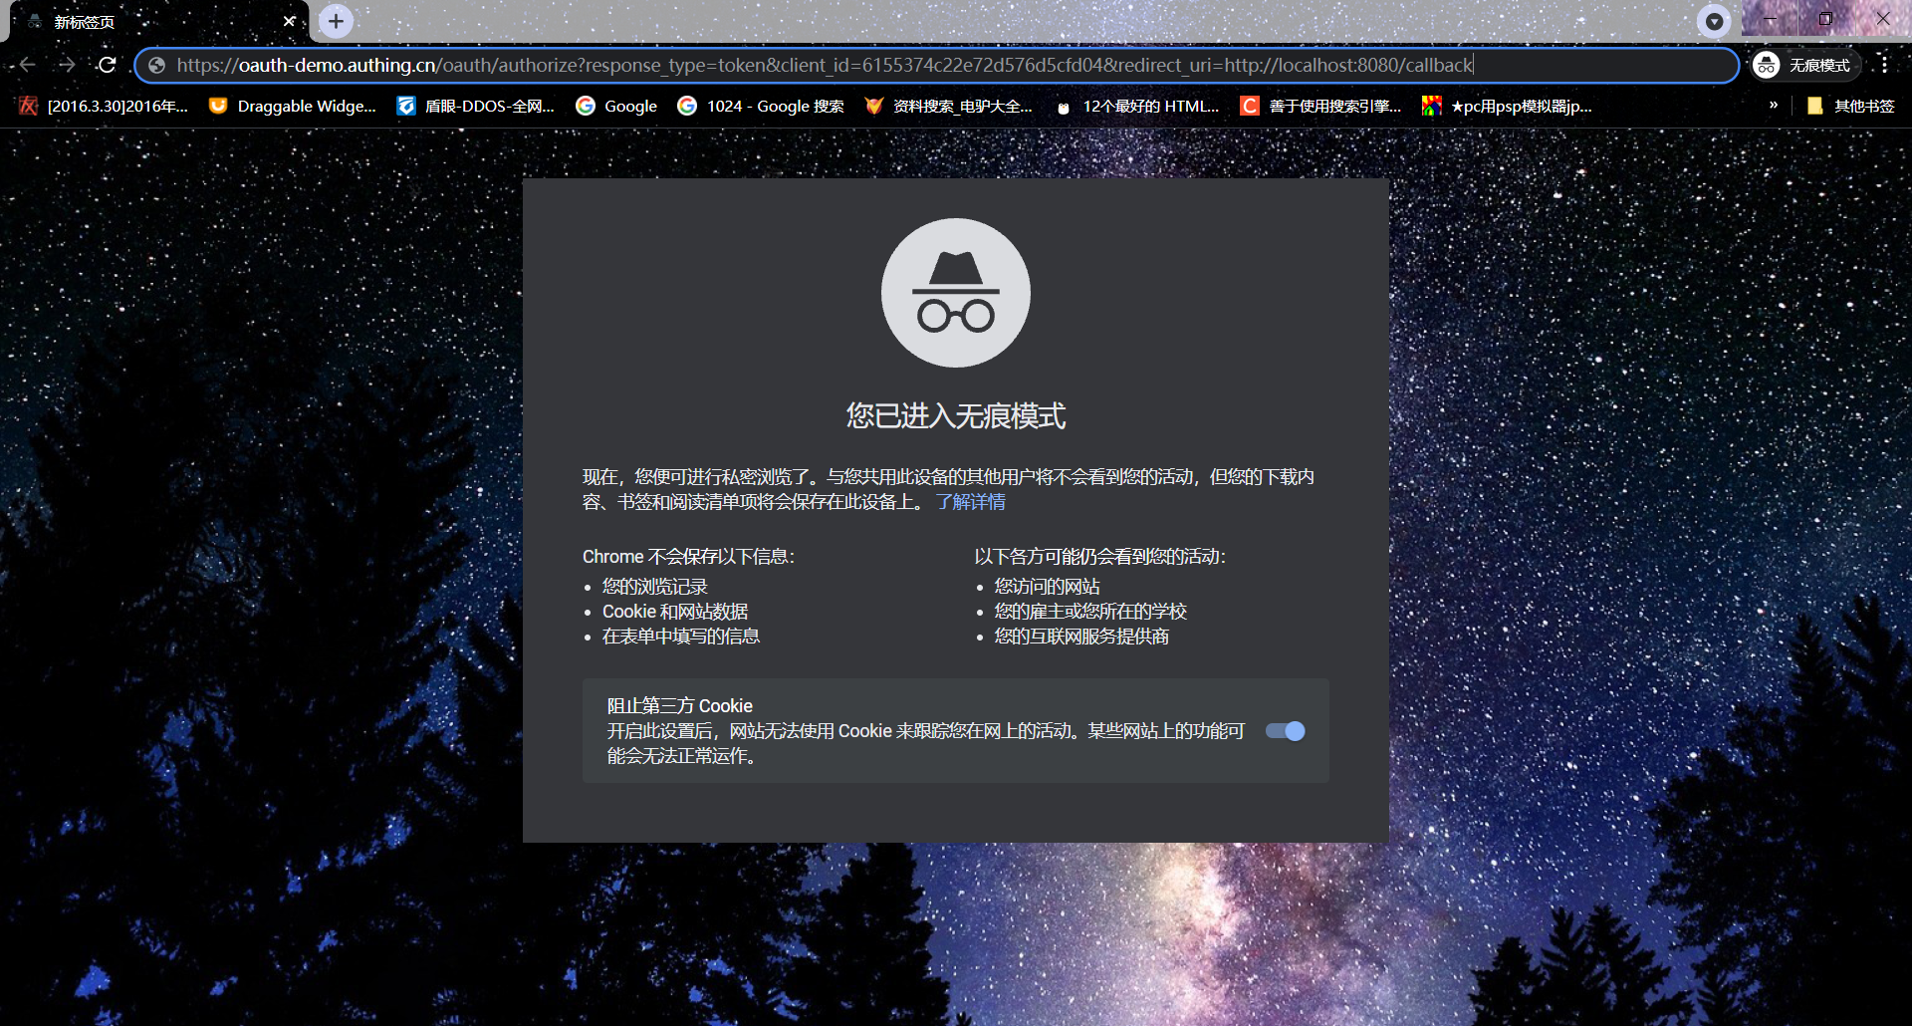Open the 了解详情 link
Viewport: 1912px width, 1026px height.
(970, 502)
